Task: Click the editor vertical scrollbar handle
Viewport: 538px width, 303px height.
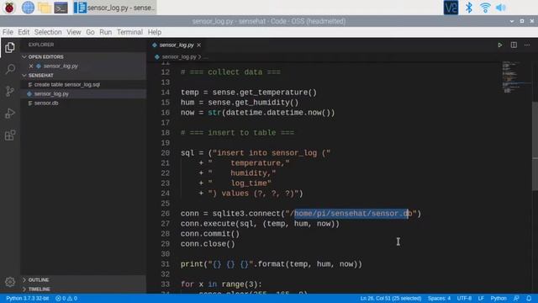Action: (535, 146)
